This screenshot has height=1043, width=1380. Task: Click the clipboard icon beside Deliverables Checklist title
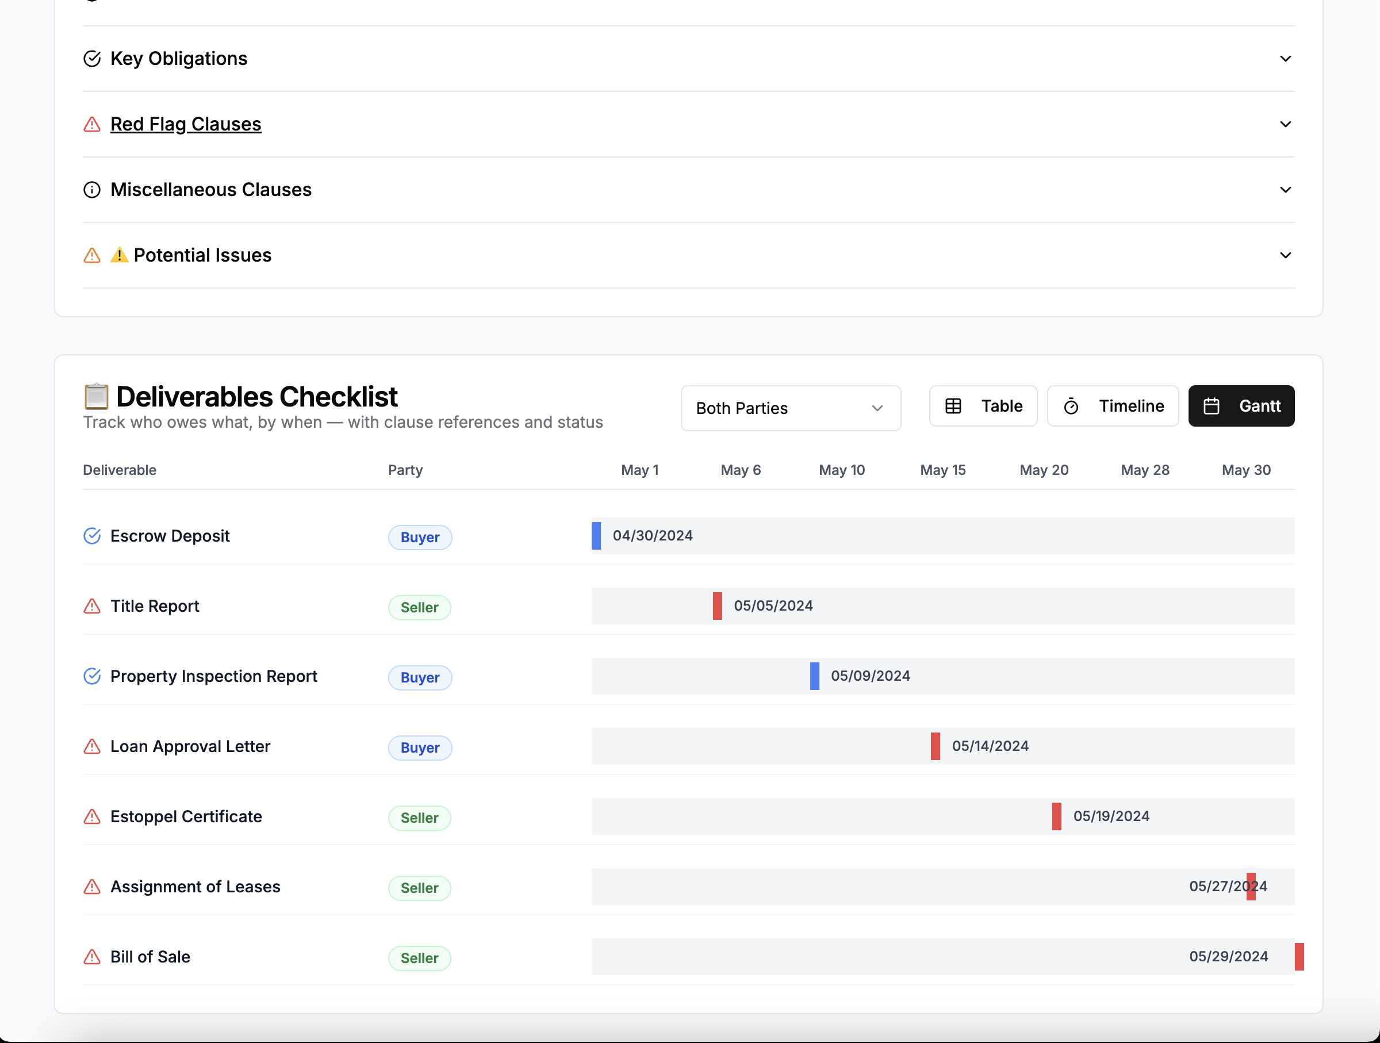(96, 396)
